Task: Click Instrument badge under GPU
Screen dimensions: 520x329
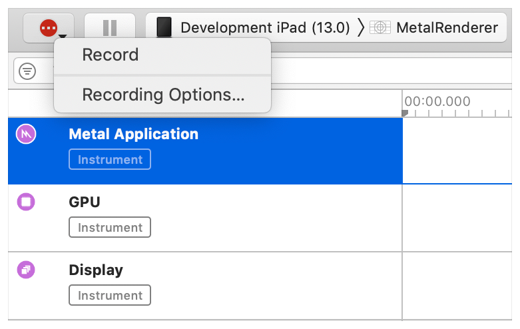Action: coord(110,228)
